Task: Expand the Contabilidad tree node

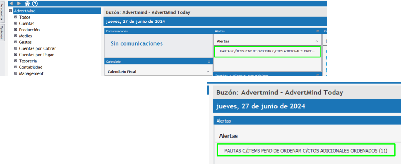Action: tap(16, 67)
